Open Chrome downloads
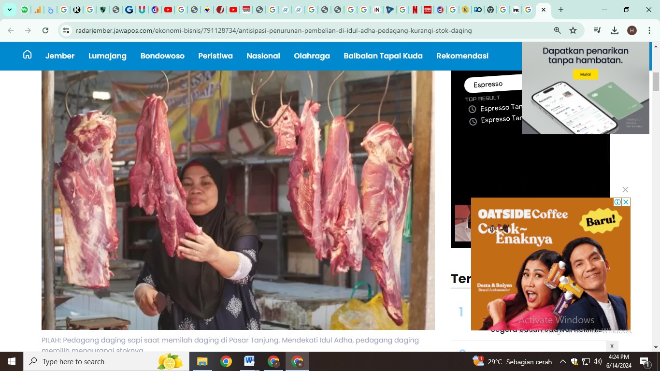Screen dimensions: 660x371 coord(615,30)
